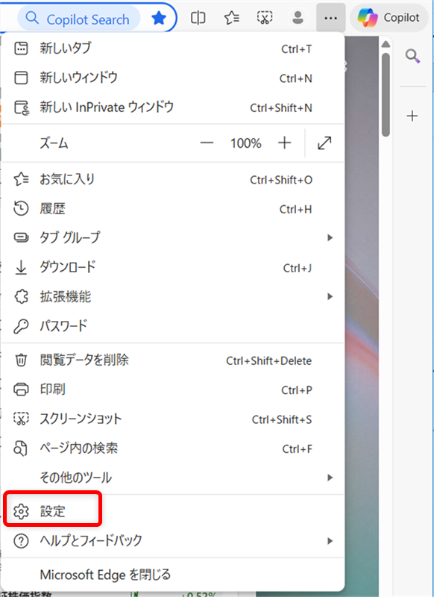Click the puzzle piece extensions icon
This screenshot has width=434, height=597.
click(x=21, y=296)
